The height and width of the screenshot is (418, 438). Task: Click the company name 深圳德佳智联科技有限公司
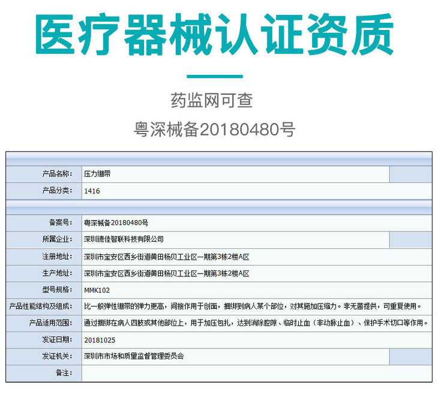[124, 239]
